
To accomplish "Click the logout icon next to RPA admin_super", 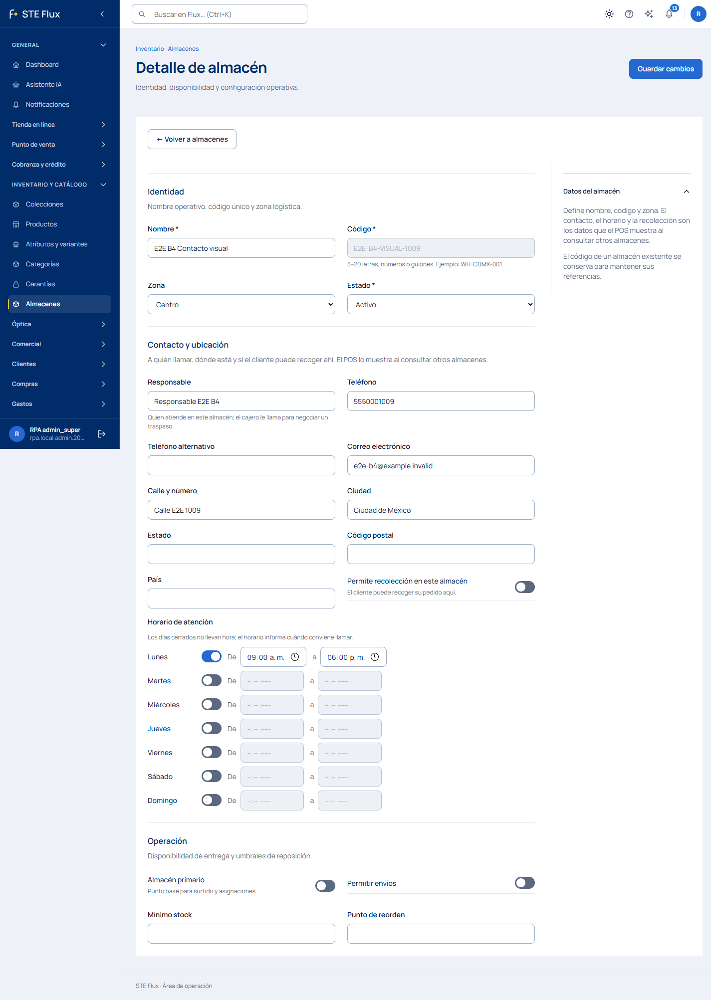I will pyautogui.click(x=102, y=434).
